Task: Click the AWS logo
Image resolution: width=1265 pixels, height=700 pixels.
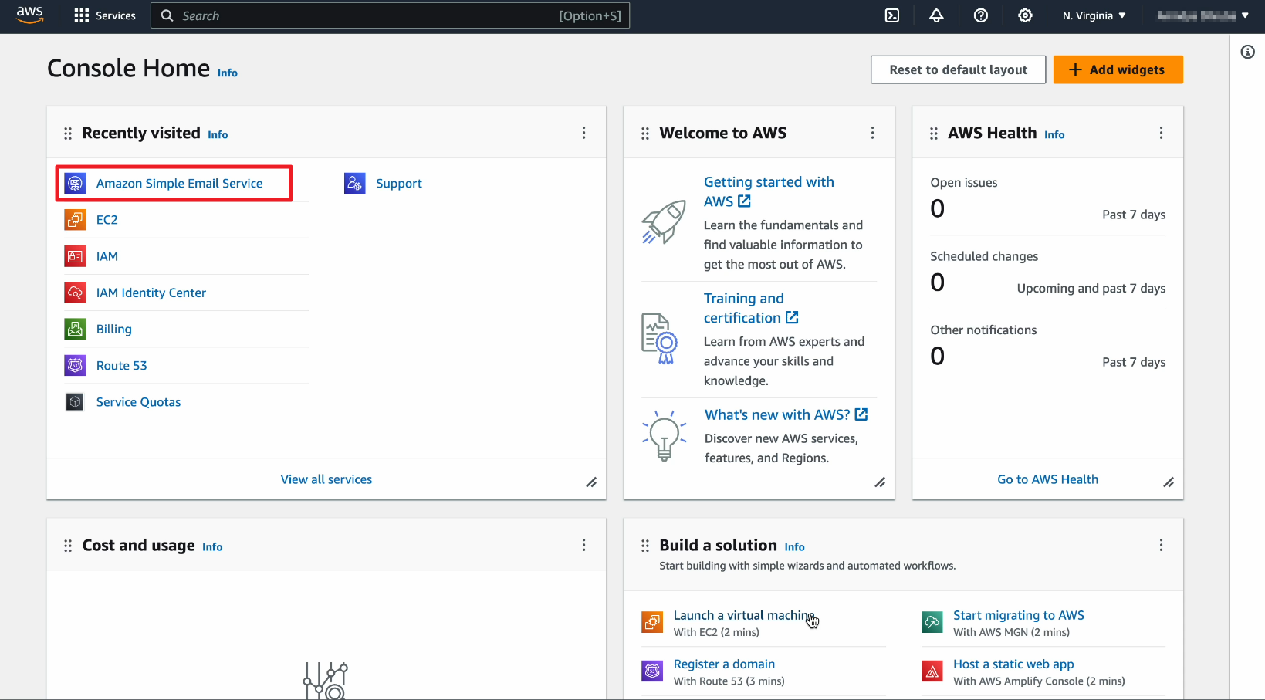Action: pyautogui.click(x=30, y=15)
